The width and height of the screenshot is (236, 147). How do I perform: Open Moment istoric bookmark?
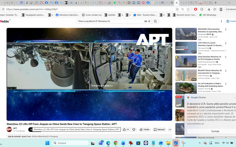[185, 15]
